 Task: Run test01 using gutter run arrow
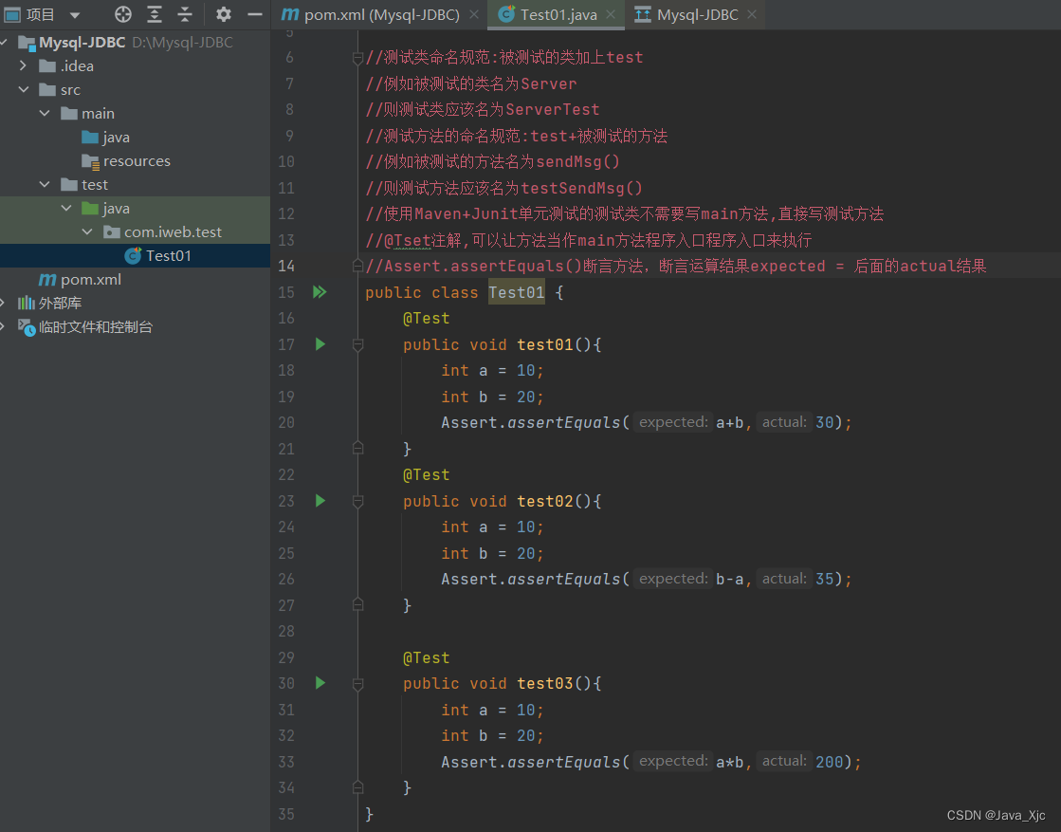tap(320, 344)
